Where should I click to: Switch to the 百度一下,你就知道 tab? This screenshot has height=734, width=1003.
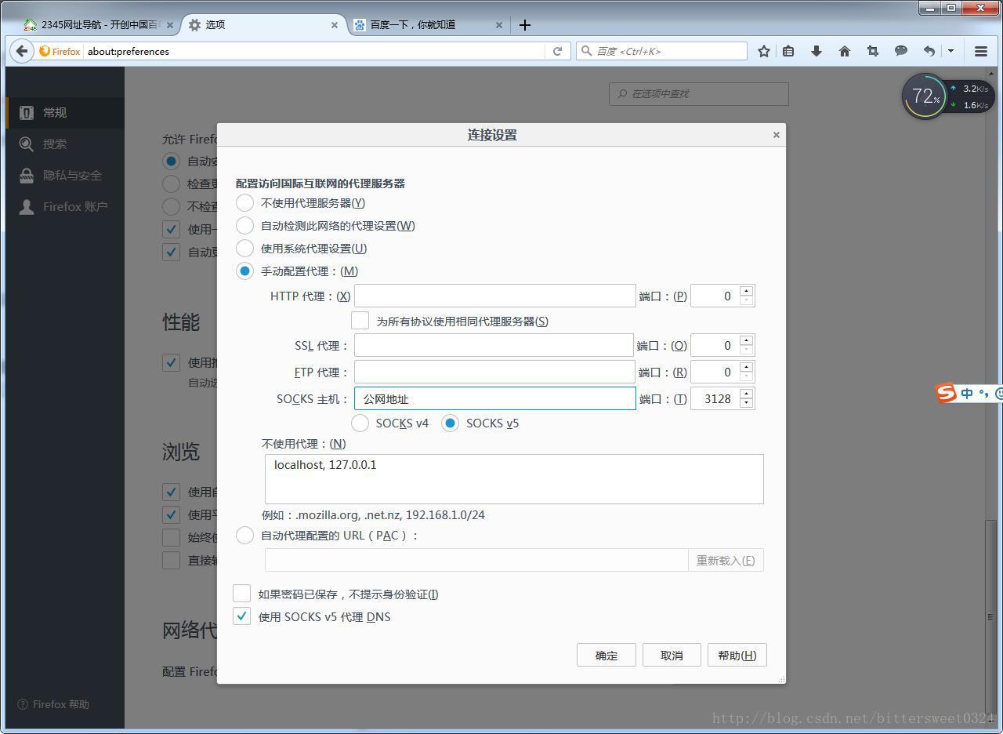point(427,25)
